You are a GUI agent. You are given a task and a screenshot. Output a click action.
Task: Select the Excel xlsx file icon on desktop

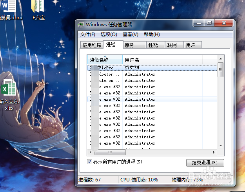[9, 94]
